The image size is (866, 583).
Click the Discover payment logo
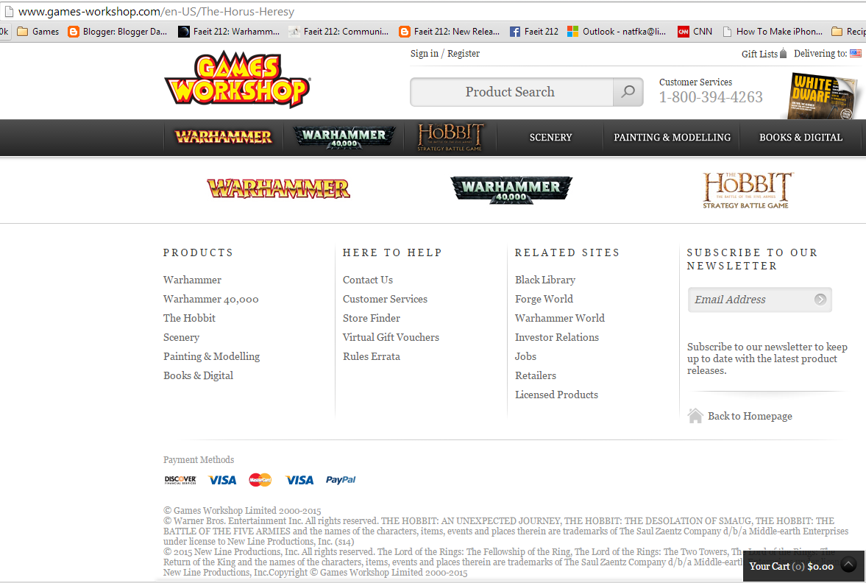click(x=180, y=480)
